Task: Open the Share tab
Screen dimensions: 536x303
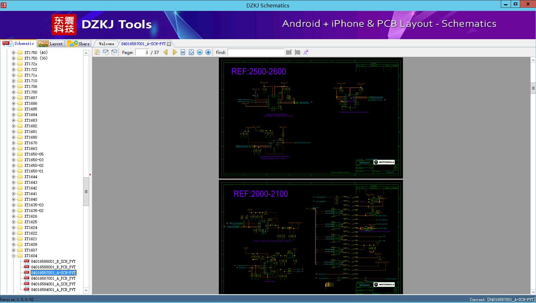Action: (79, 44)
